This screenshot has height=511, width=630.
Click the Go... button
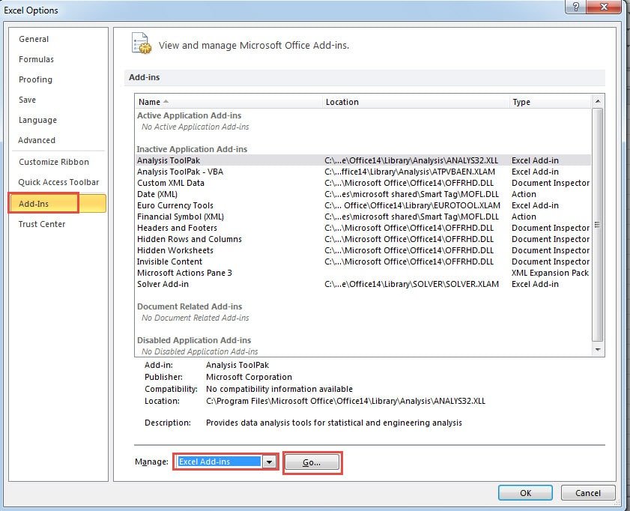pyautogui.click(x=312, y=462)
